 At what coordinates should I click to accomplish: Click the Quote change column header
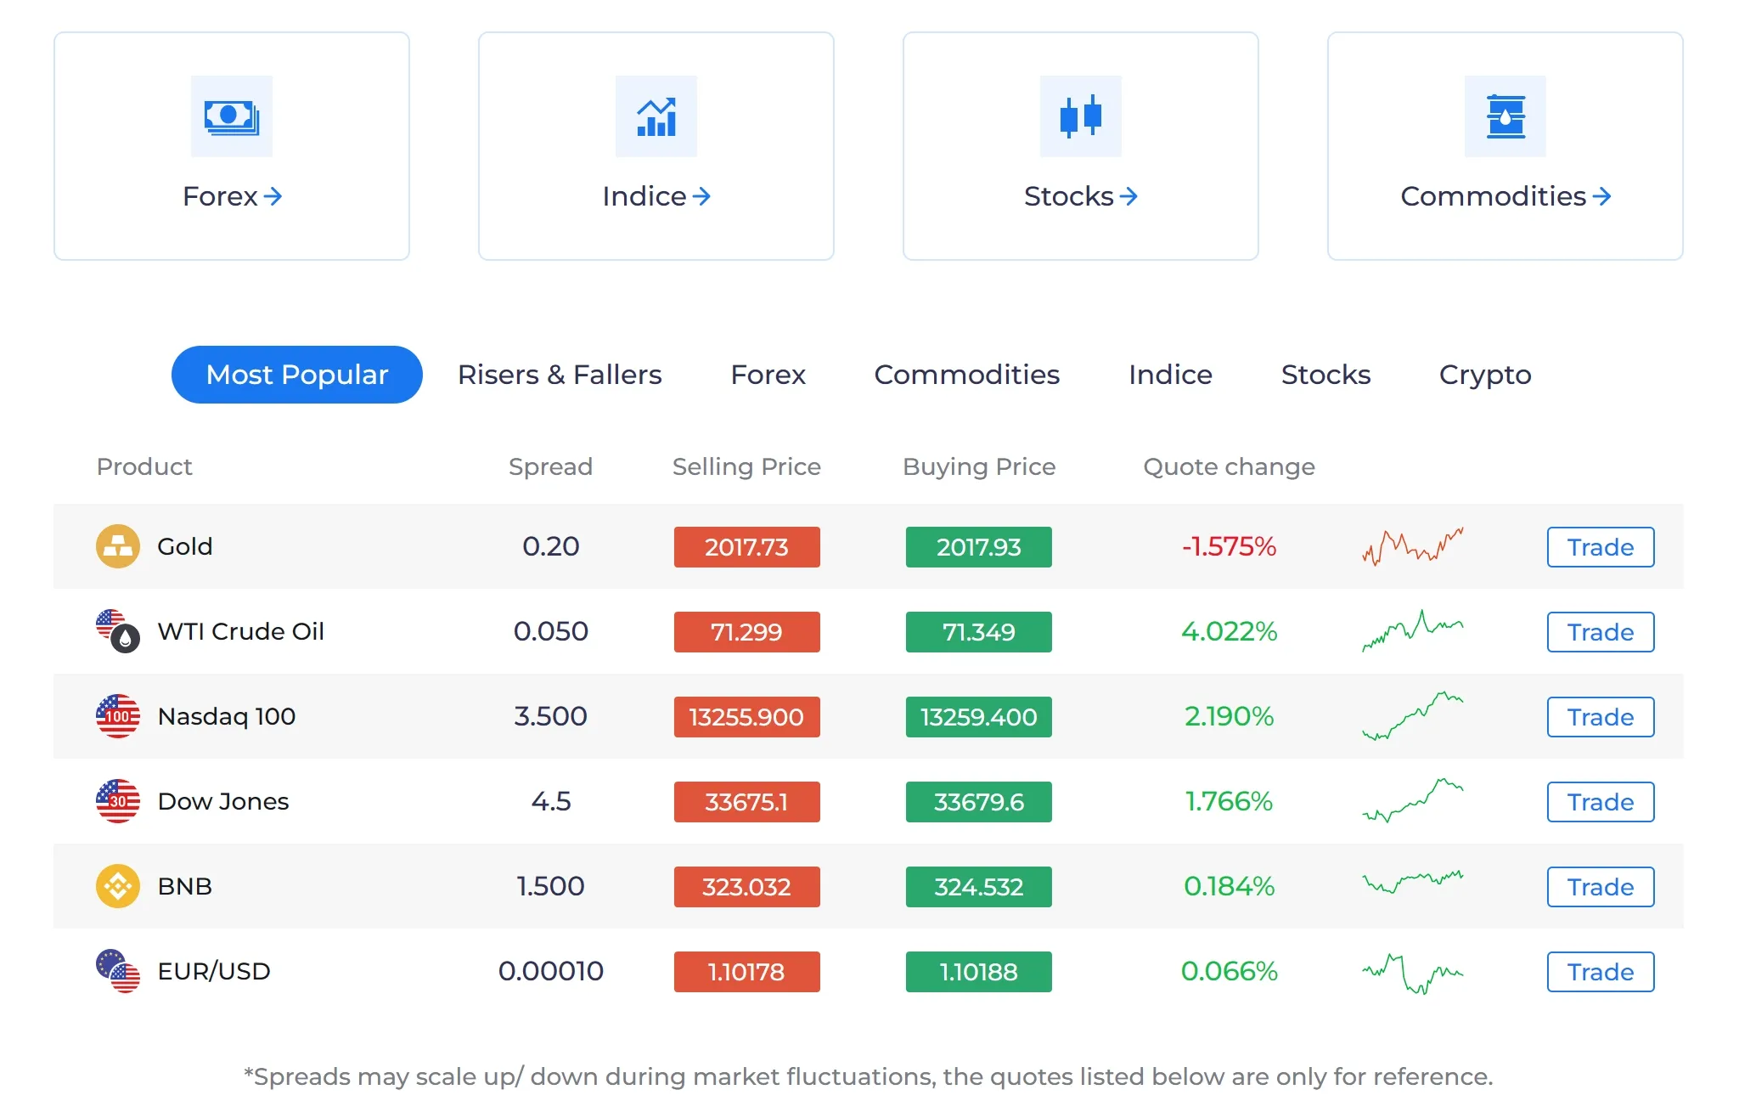pos(1230,466)
